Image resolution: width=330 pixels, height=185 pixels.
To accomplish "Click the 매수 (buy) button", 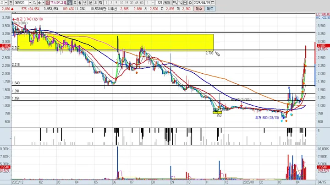I will coord(198,9).
